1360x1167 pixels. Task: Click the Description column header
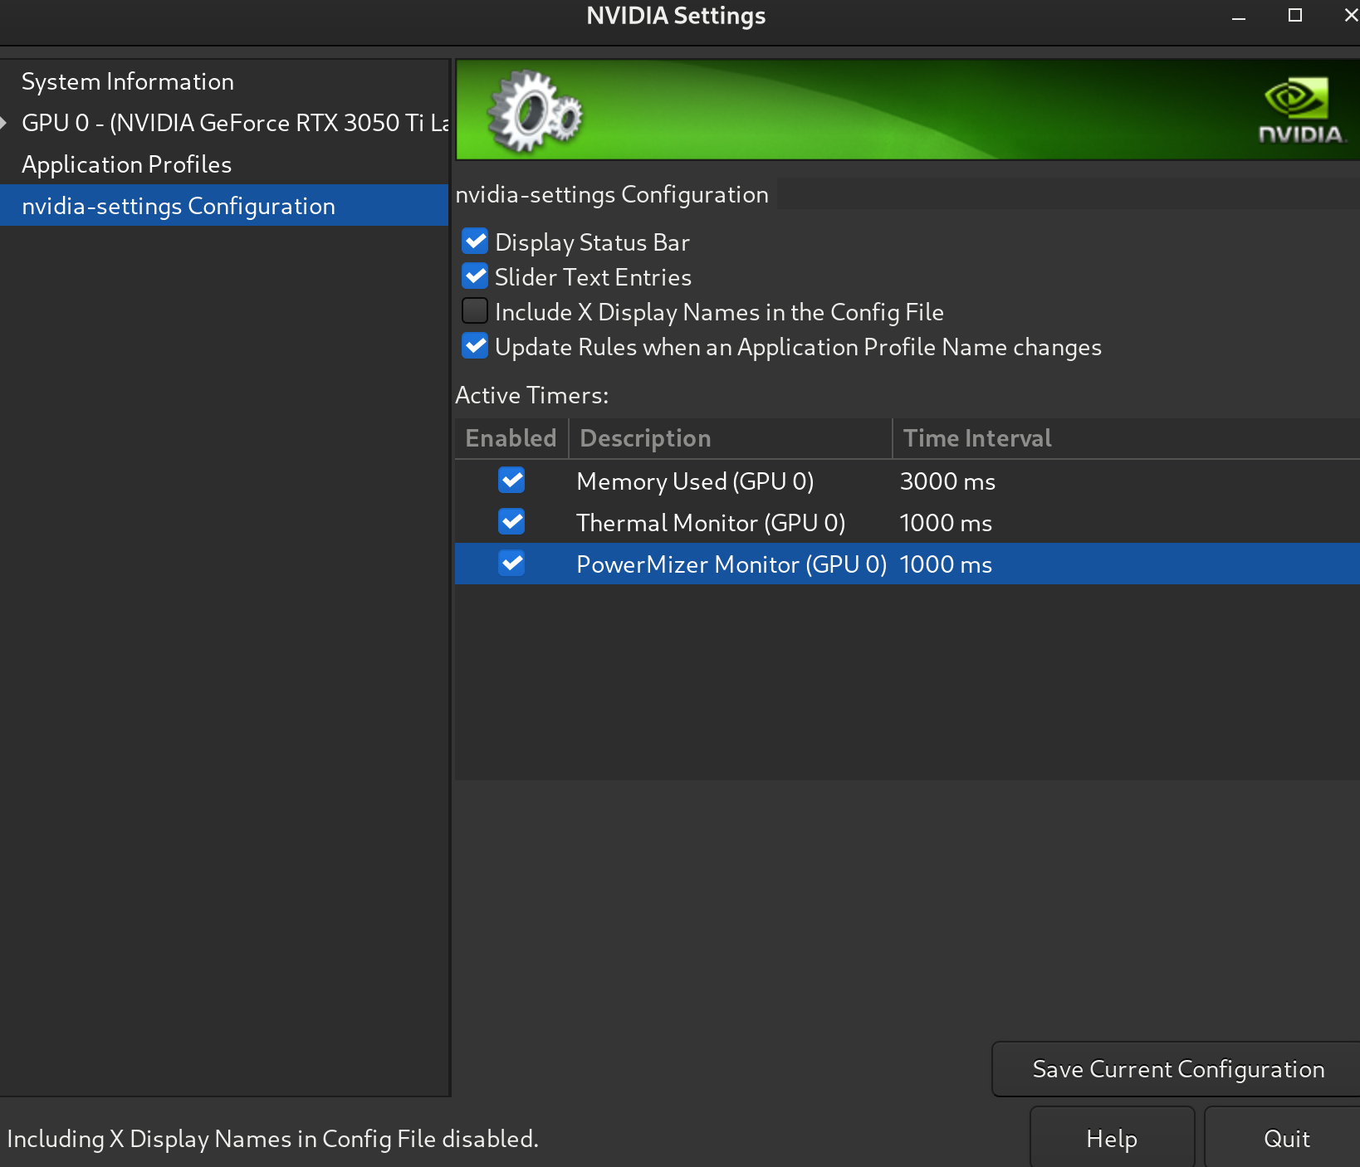click(x=731, y=438)
